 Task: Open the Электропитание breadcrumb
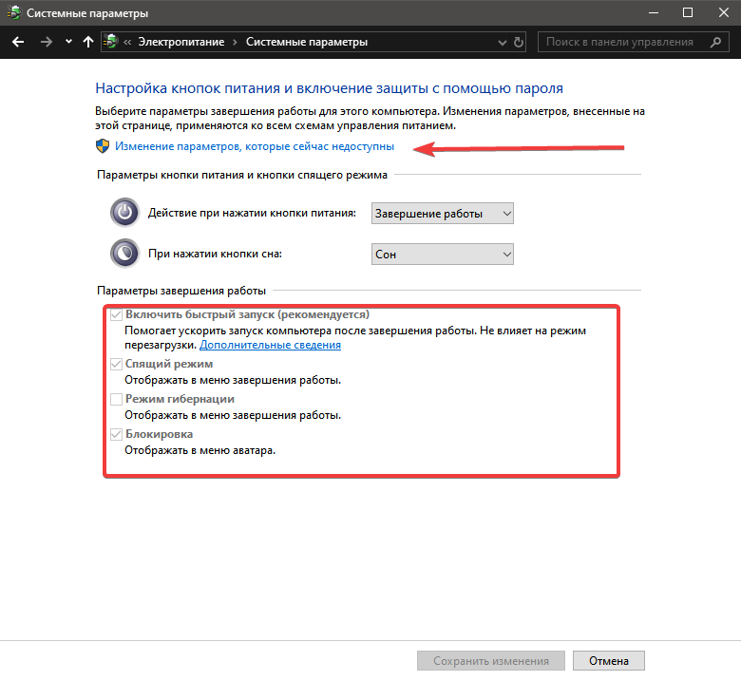click(181, 42)
